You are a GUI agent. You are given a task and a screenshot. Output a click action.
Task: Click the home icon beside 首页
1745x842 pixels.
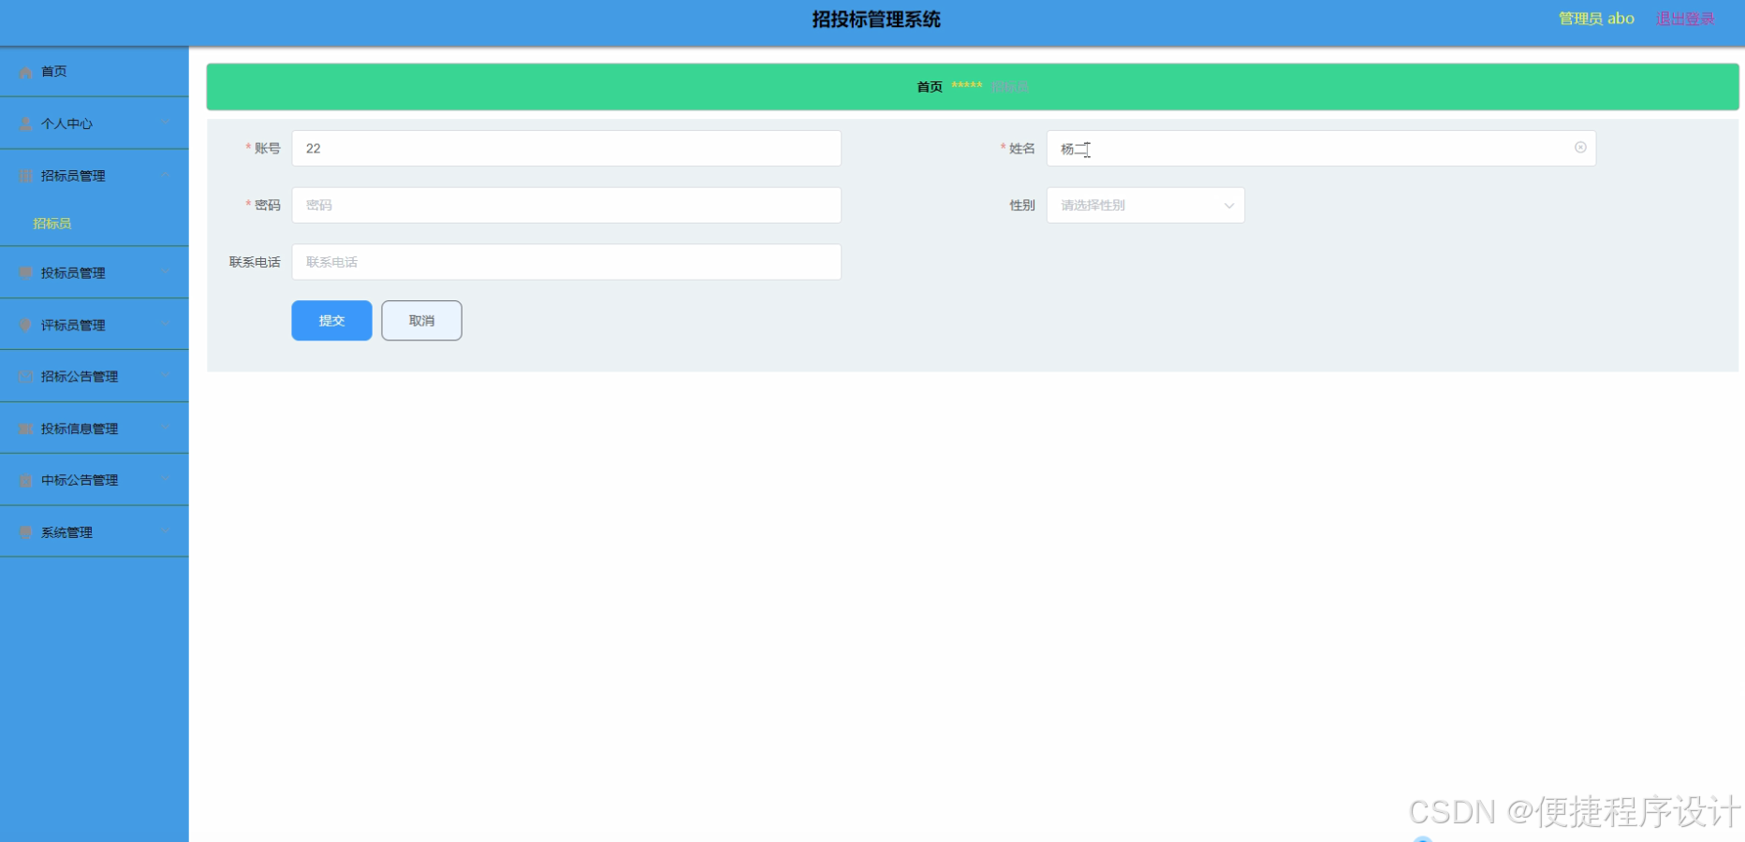[26, 72]
